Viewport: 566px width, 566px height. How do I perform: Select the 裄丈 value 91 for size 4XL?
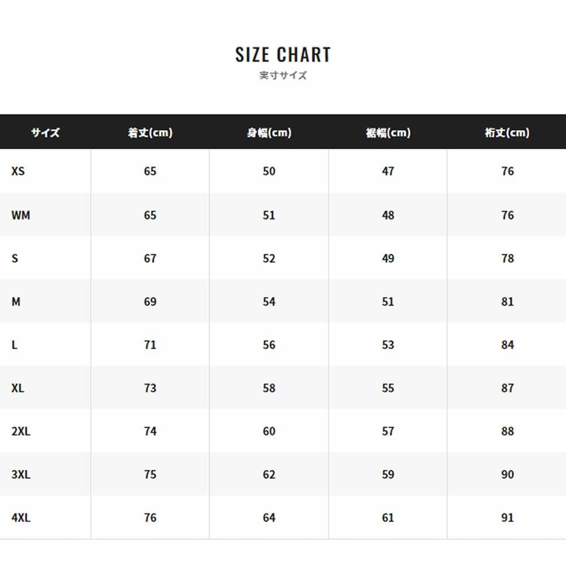click(507, 517)
